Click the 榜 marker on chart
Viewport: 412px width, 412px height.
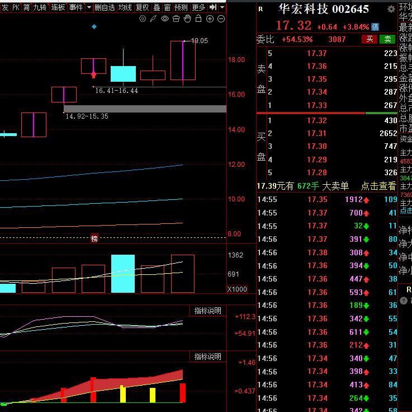pos(94,238)
